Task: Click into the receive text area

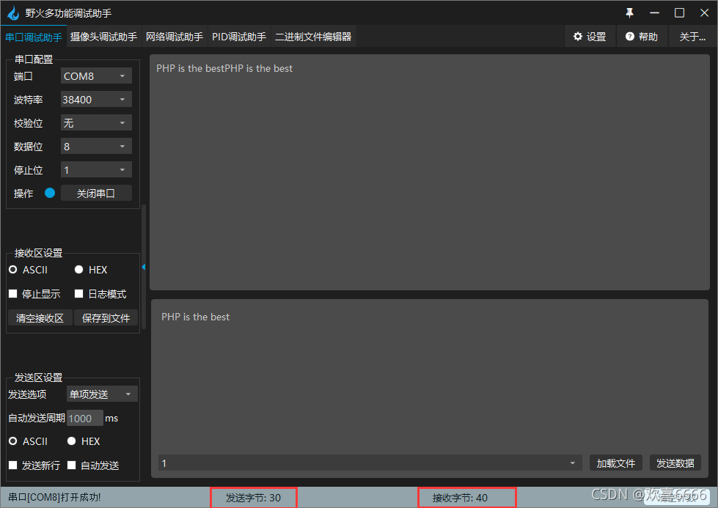Action: click(x=430, y=172)
